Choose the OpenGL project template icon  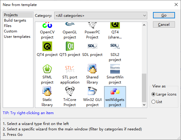click(x=70, y=24)
